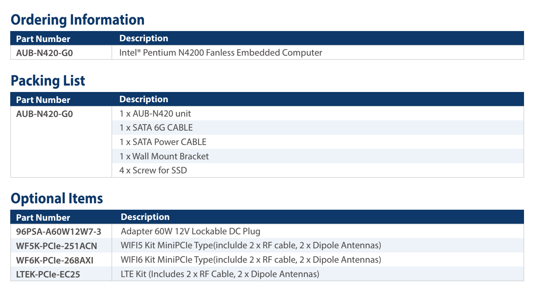Viewport: 535px width, 296px height.
Task: Click the WIFI5 Kit MiniPCIe Type description
Action: (x=250, y=245)
